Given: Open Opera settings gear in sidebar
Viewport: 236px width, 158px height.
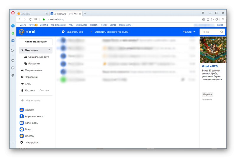Looking at the screenshot, I should 13,75.
